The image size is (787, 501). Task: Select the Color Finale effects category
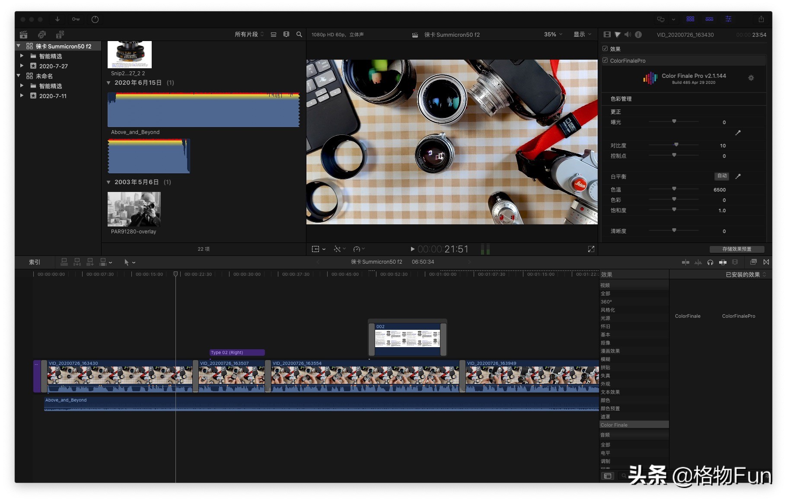(x=614, y=425)
